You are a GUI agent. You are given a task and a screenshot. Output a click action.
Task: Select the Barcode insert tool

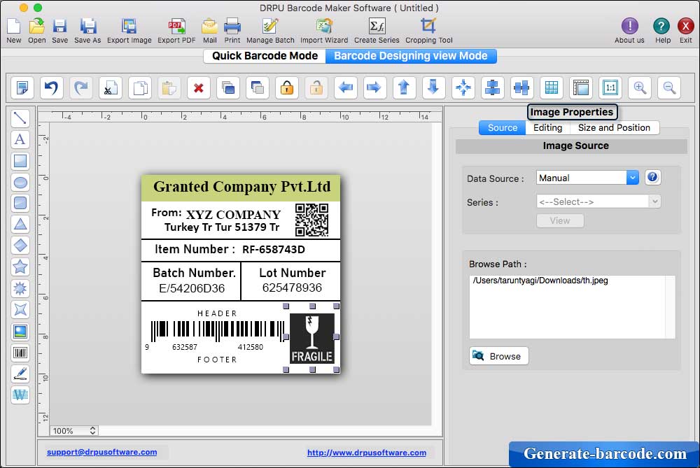point(20,353)
